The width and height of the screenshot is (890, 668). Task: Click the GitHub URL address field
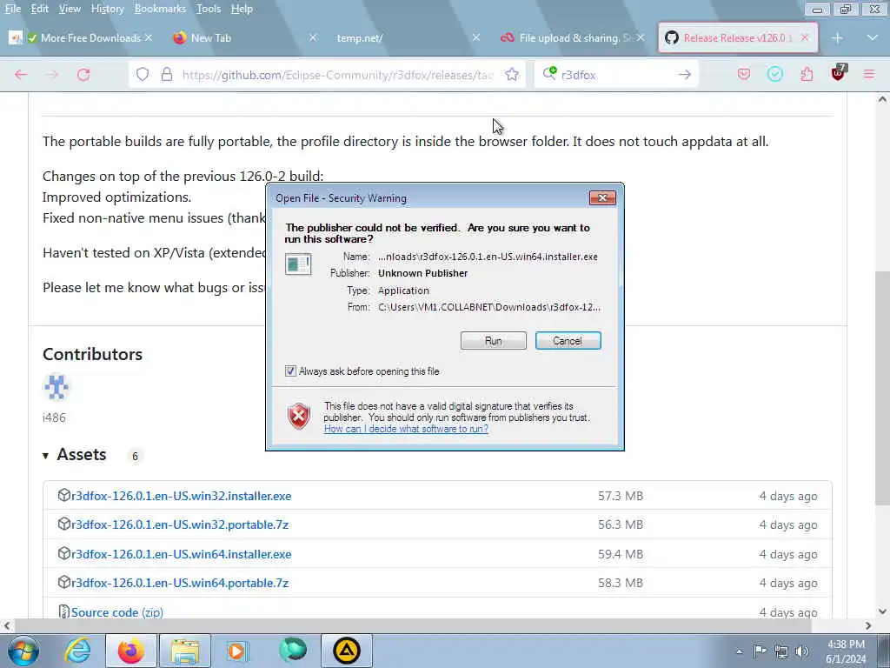(337, 75)
